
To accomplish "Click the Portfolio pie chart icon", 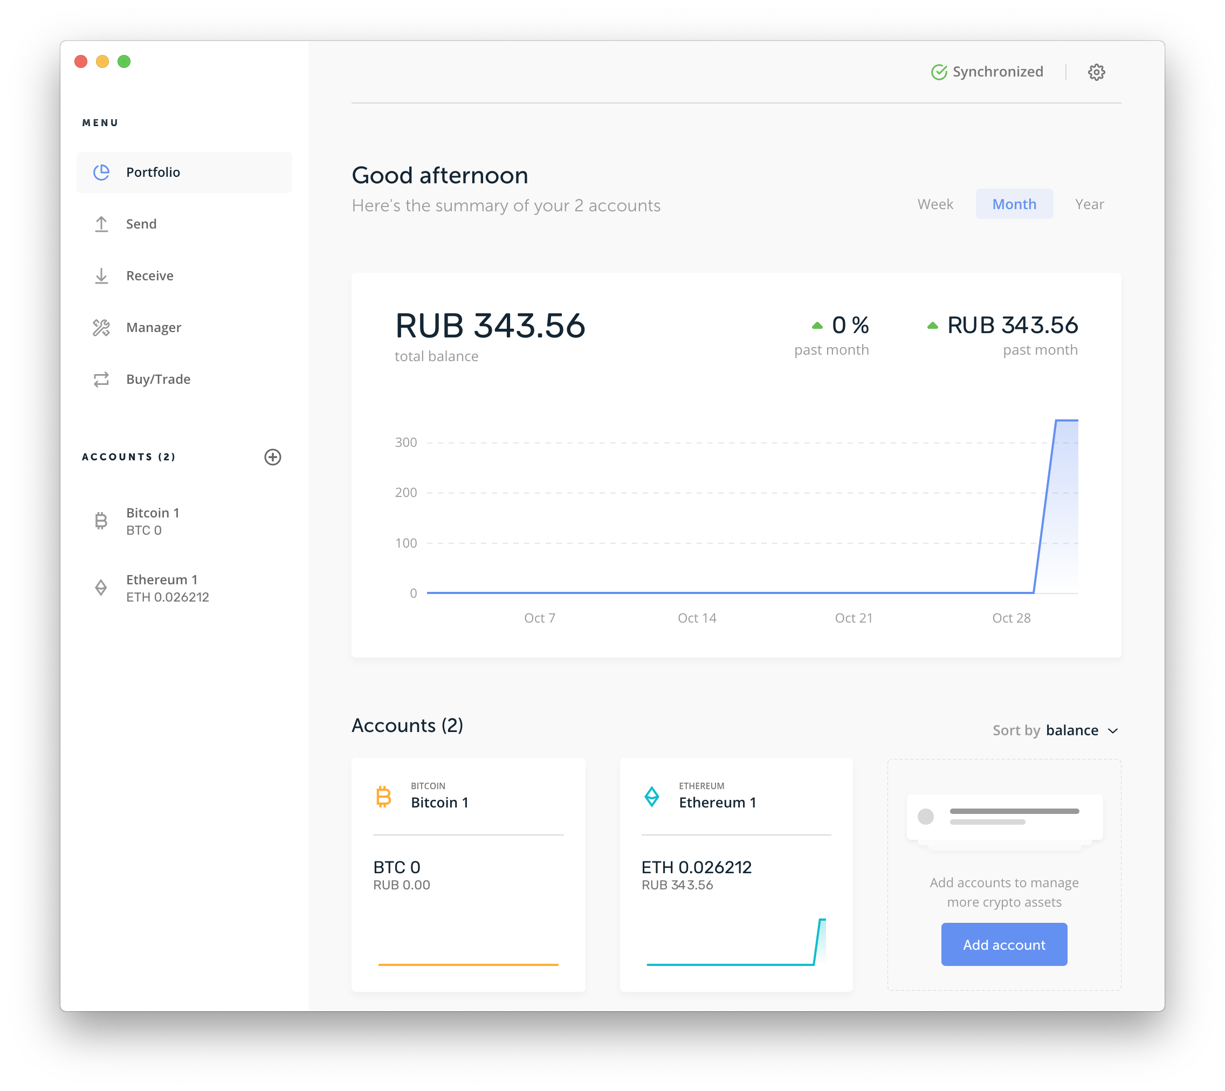I will 101,172.
